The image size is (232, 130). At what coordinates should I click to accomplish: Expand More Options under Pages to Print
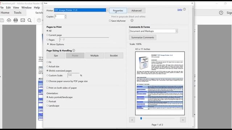[x=48, y=44]
